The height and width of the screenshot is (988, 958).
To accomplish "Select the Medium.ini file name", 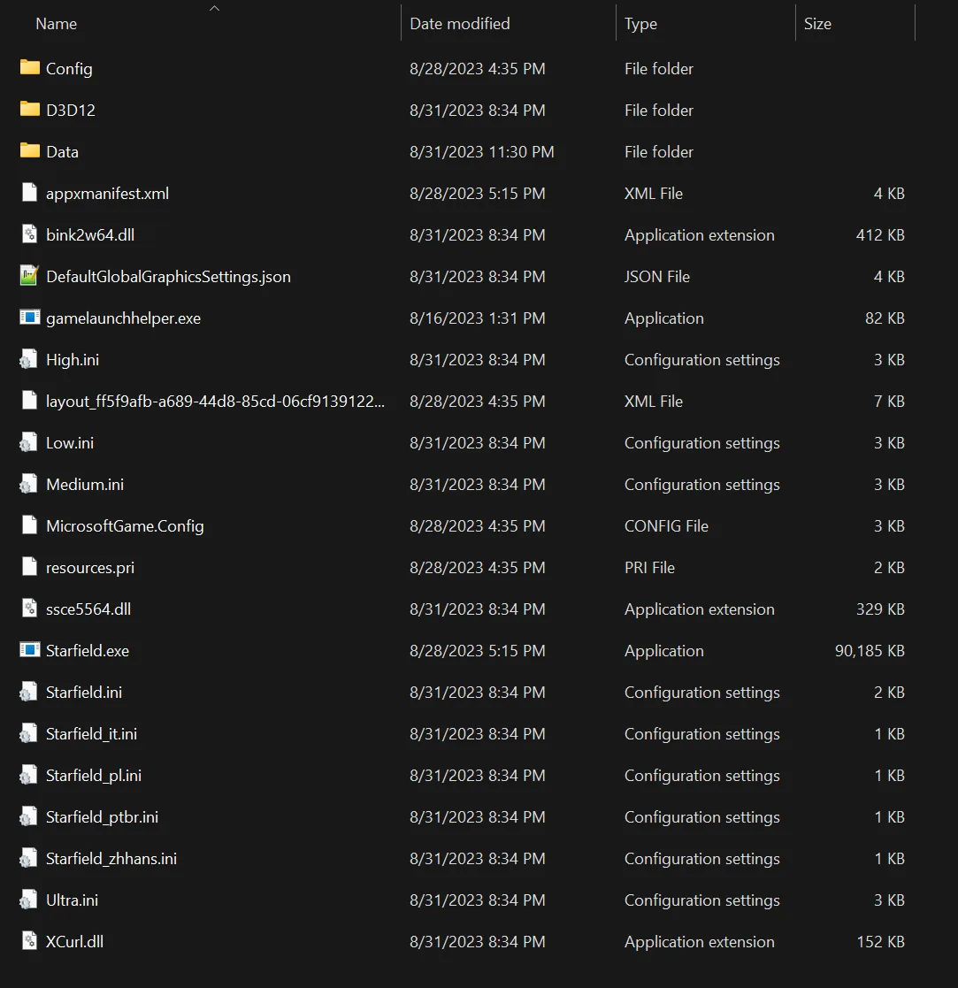I will (x=84, y=485).
